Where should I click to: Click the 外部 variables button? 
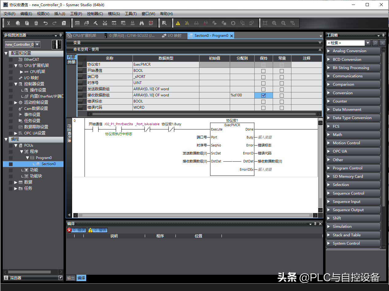[71, 62]
